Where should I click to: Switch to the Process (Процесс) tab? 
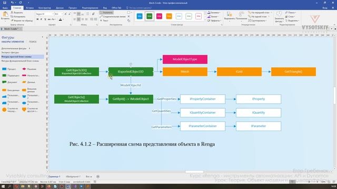73,8
